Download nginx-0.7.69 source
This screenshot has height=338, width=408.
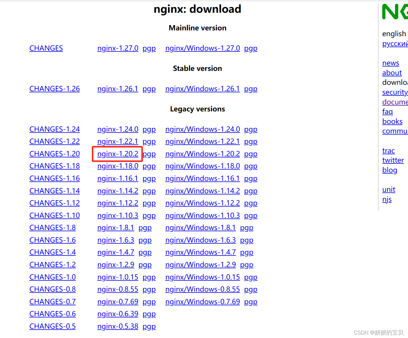tap(118, 302)
